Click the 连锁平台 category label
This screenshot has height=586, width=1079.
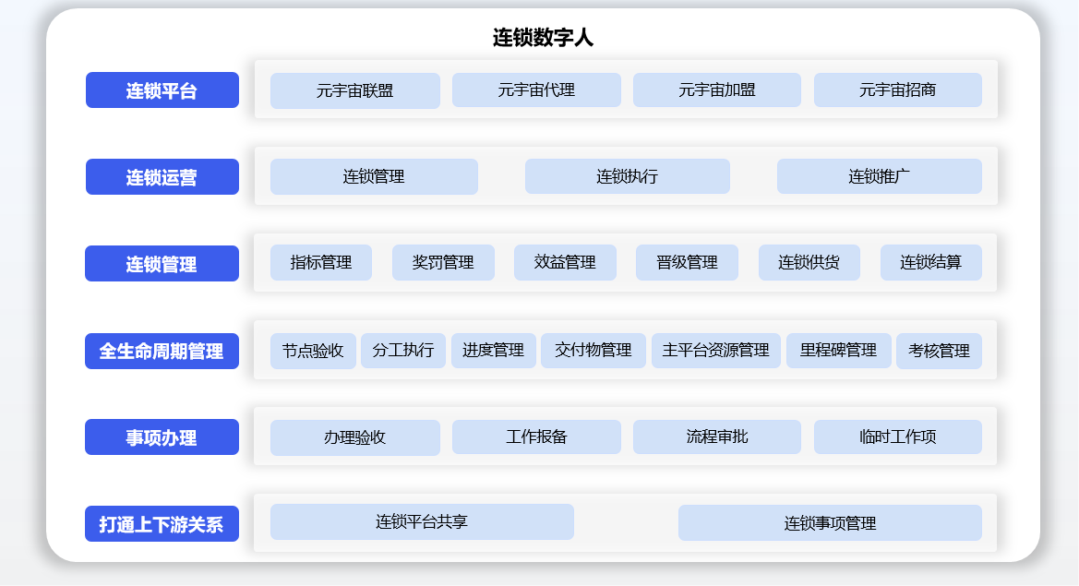162,90
